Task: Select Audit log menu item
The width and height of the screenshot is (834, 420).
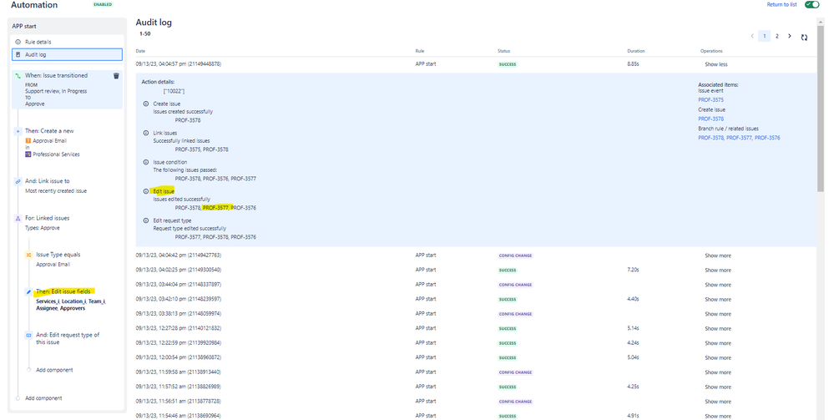Action: click(x=67, y=54)
